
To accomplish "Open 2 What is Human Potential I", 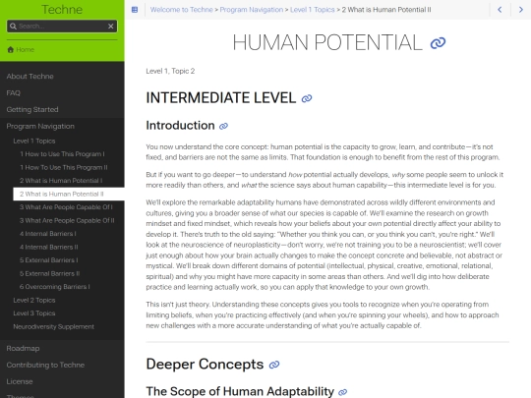I will click(x=61, y=181).
